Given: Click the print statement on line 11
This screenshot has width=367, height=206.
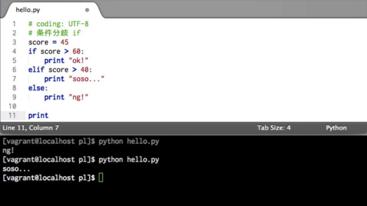Looking at the screenshot, I should coord(38,116).
